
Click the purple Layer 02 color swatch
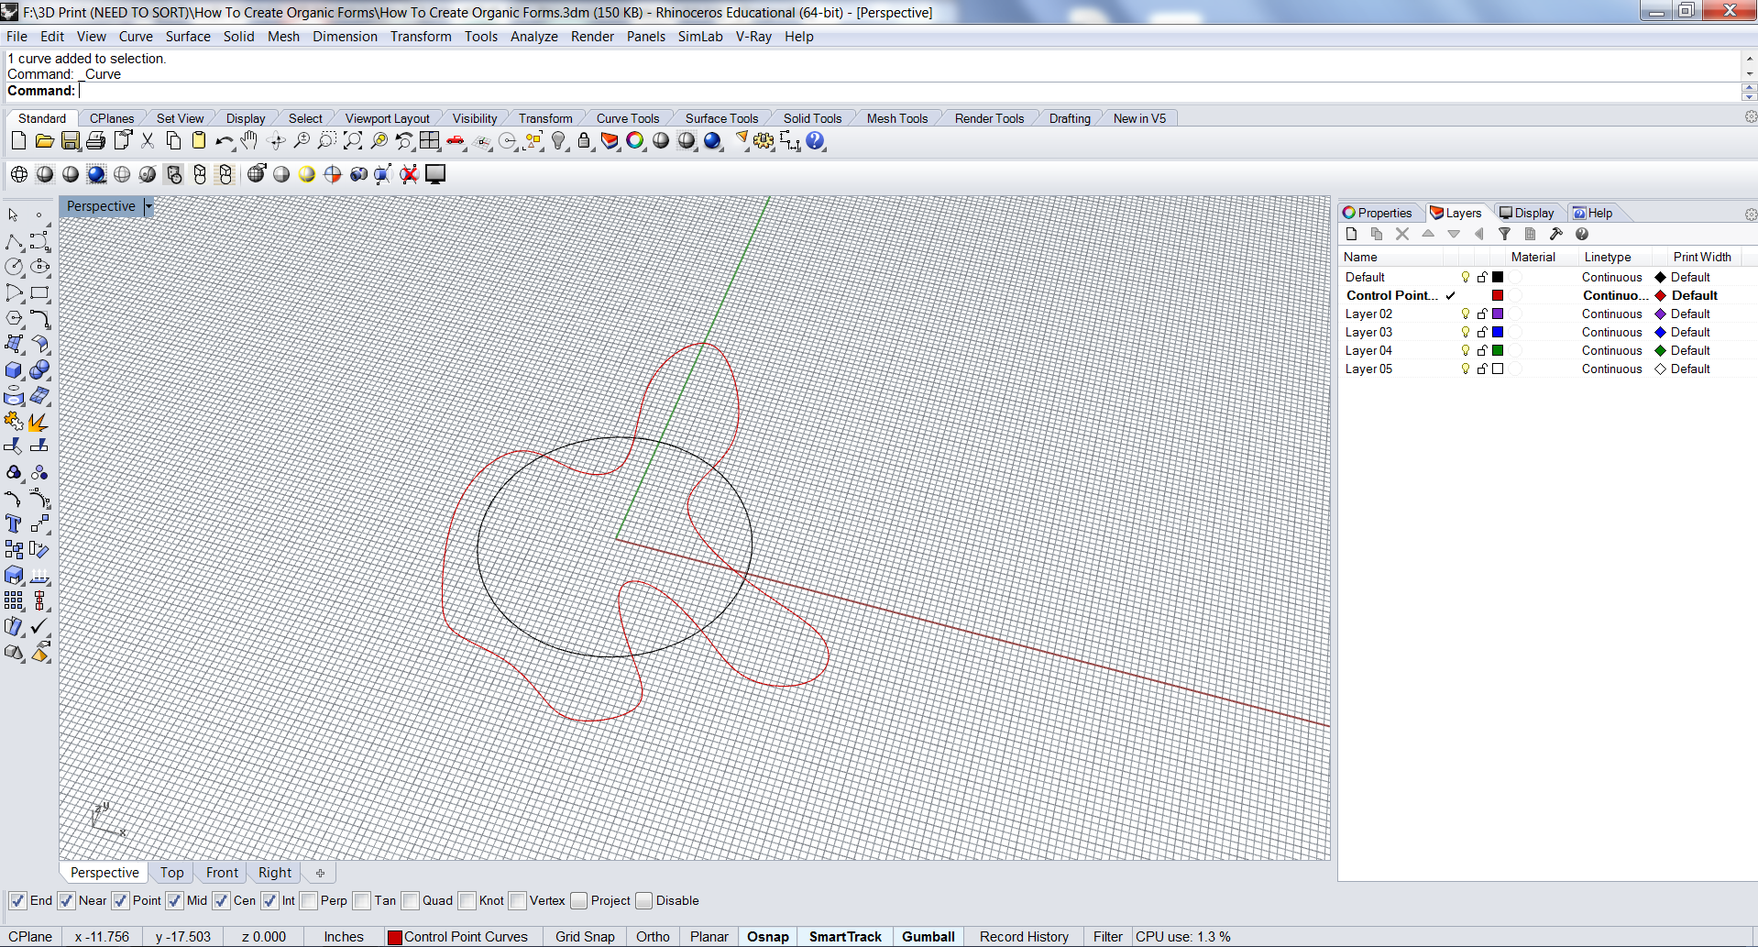[1498, 314]
